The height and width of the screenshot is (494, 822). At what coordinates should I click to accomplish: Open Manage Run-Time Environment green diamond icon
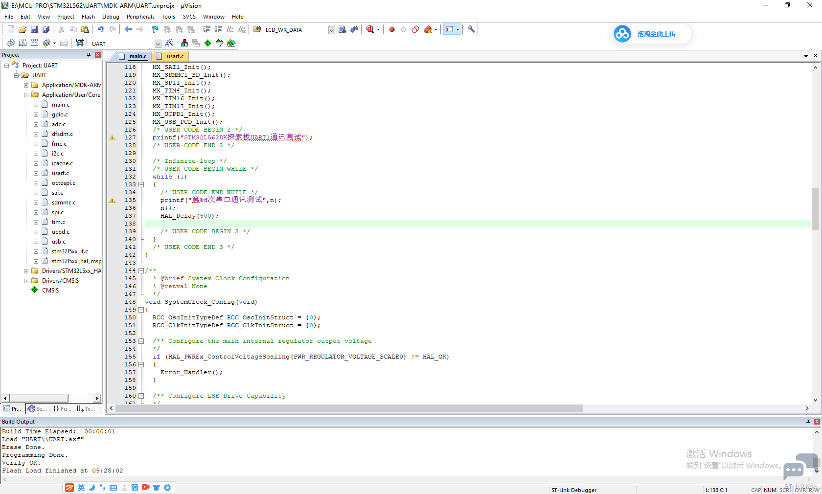pos(208,43)
